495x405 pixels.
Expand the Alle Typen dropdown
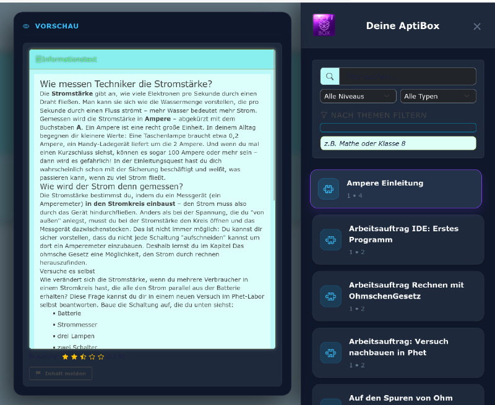point(438,96)
